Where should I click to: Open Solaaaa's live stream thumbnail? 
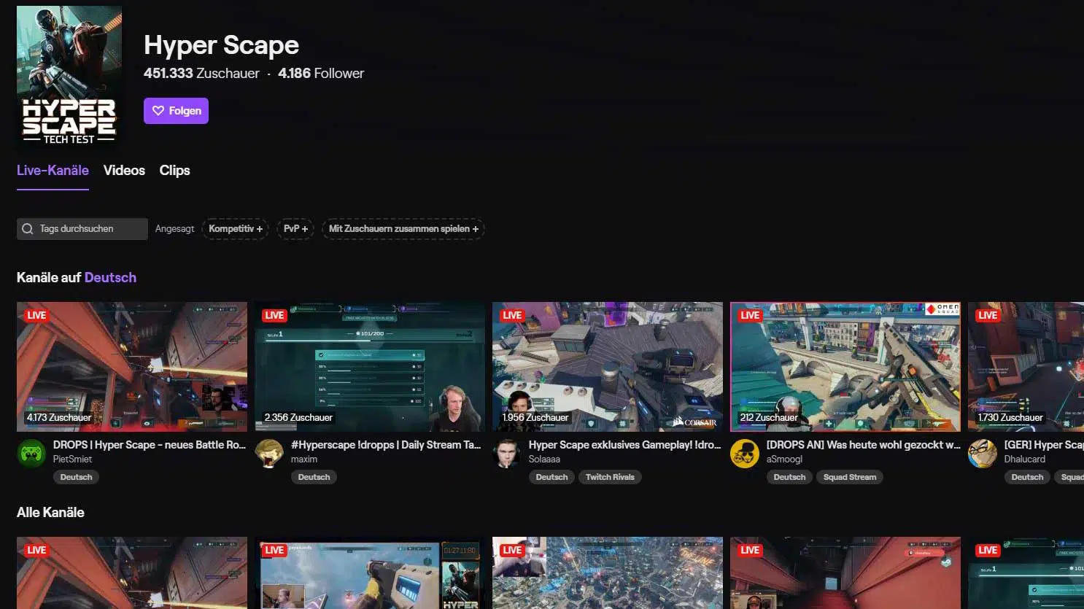[608, 367]
